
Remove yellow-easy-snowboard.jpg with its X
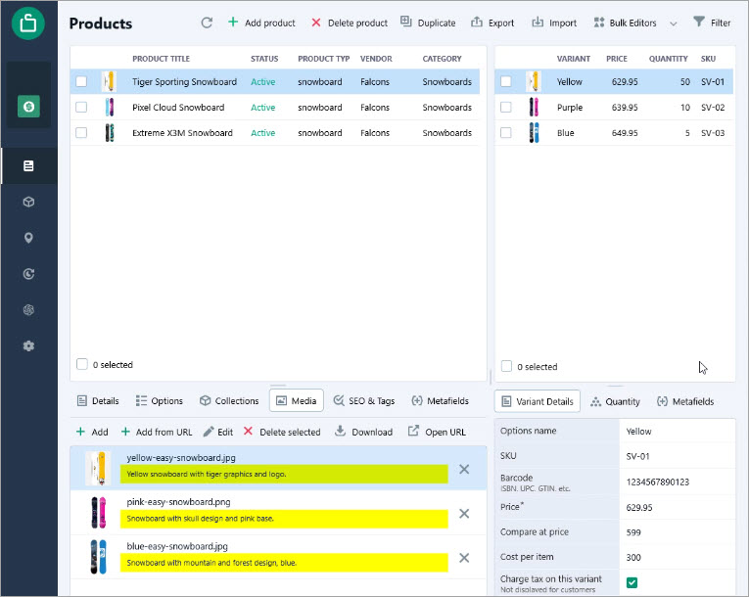click(464, 469)
